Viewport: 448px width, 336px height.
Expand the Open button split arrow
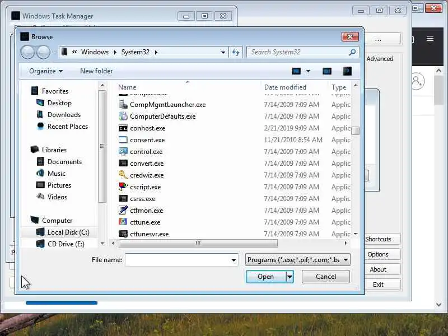[x=290, y=277]
